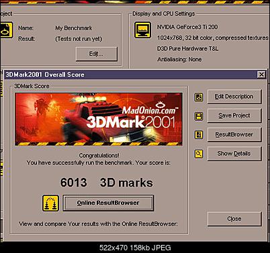
Task: Click the 3DMark2001 MadOnion banner image
Action: 99,119
